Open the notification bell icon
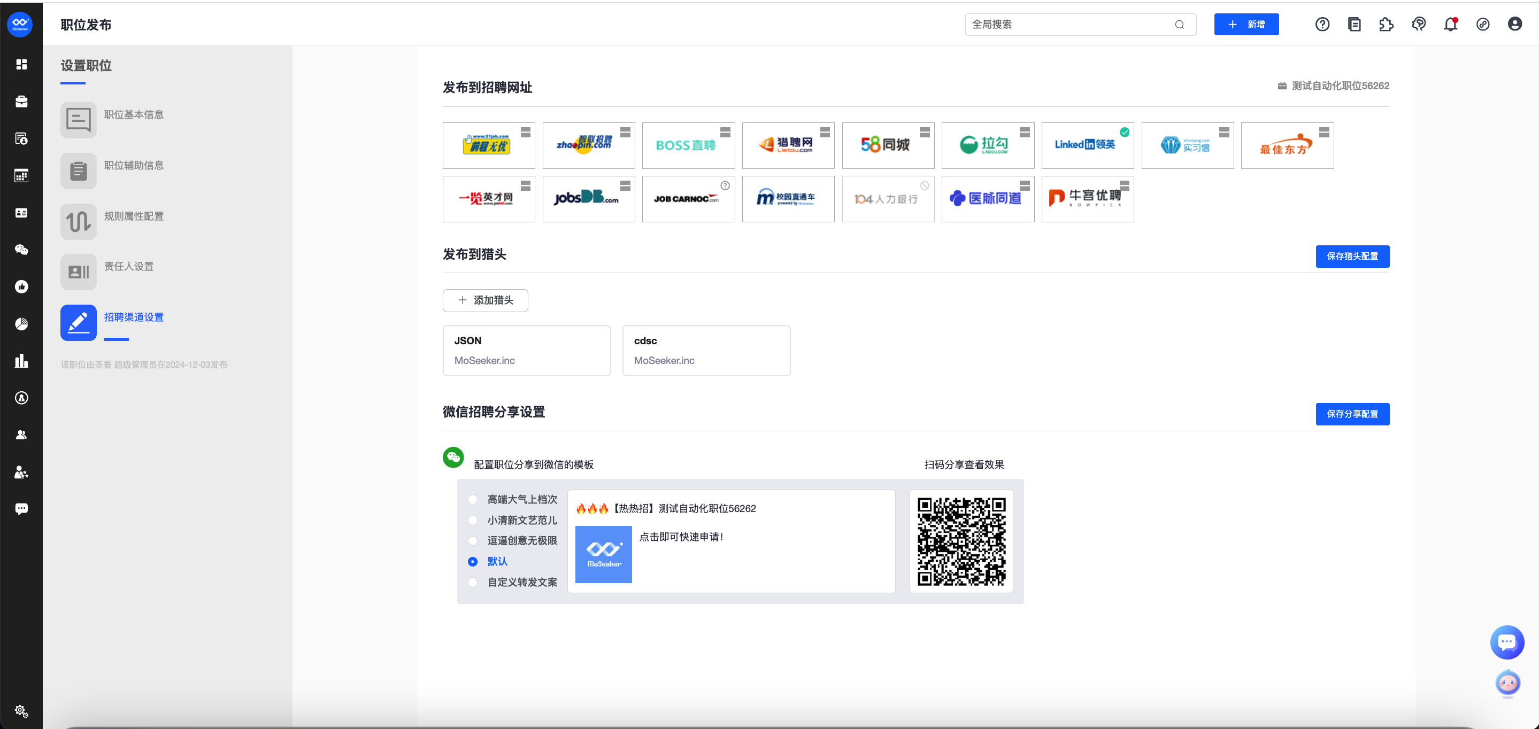 1451,25
